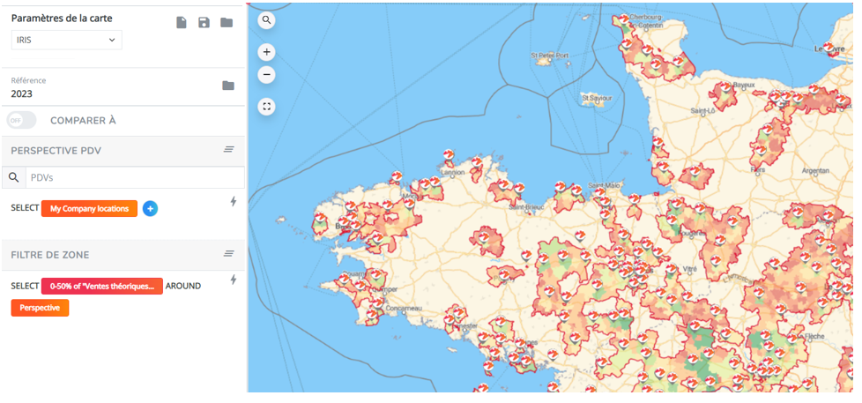The width and height of the screenshot is (862, 403).
Task: Click the Référence 2023 value
Action: click(21, 94)
